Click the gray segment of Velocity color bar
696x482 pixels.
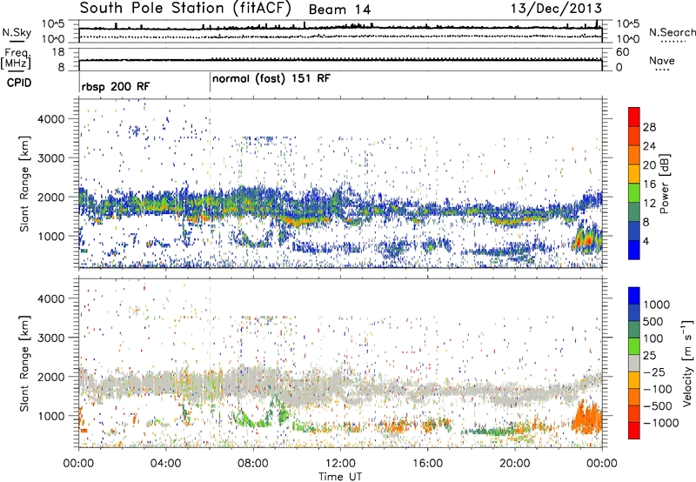[634, 364]
